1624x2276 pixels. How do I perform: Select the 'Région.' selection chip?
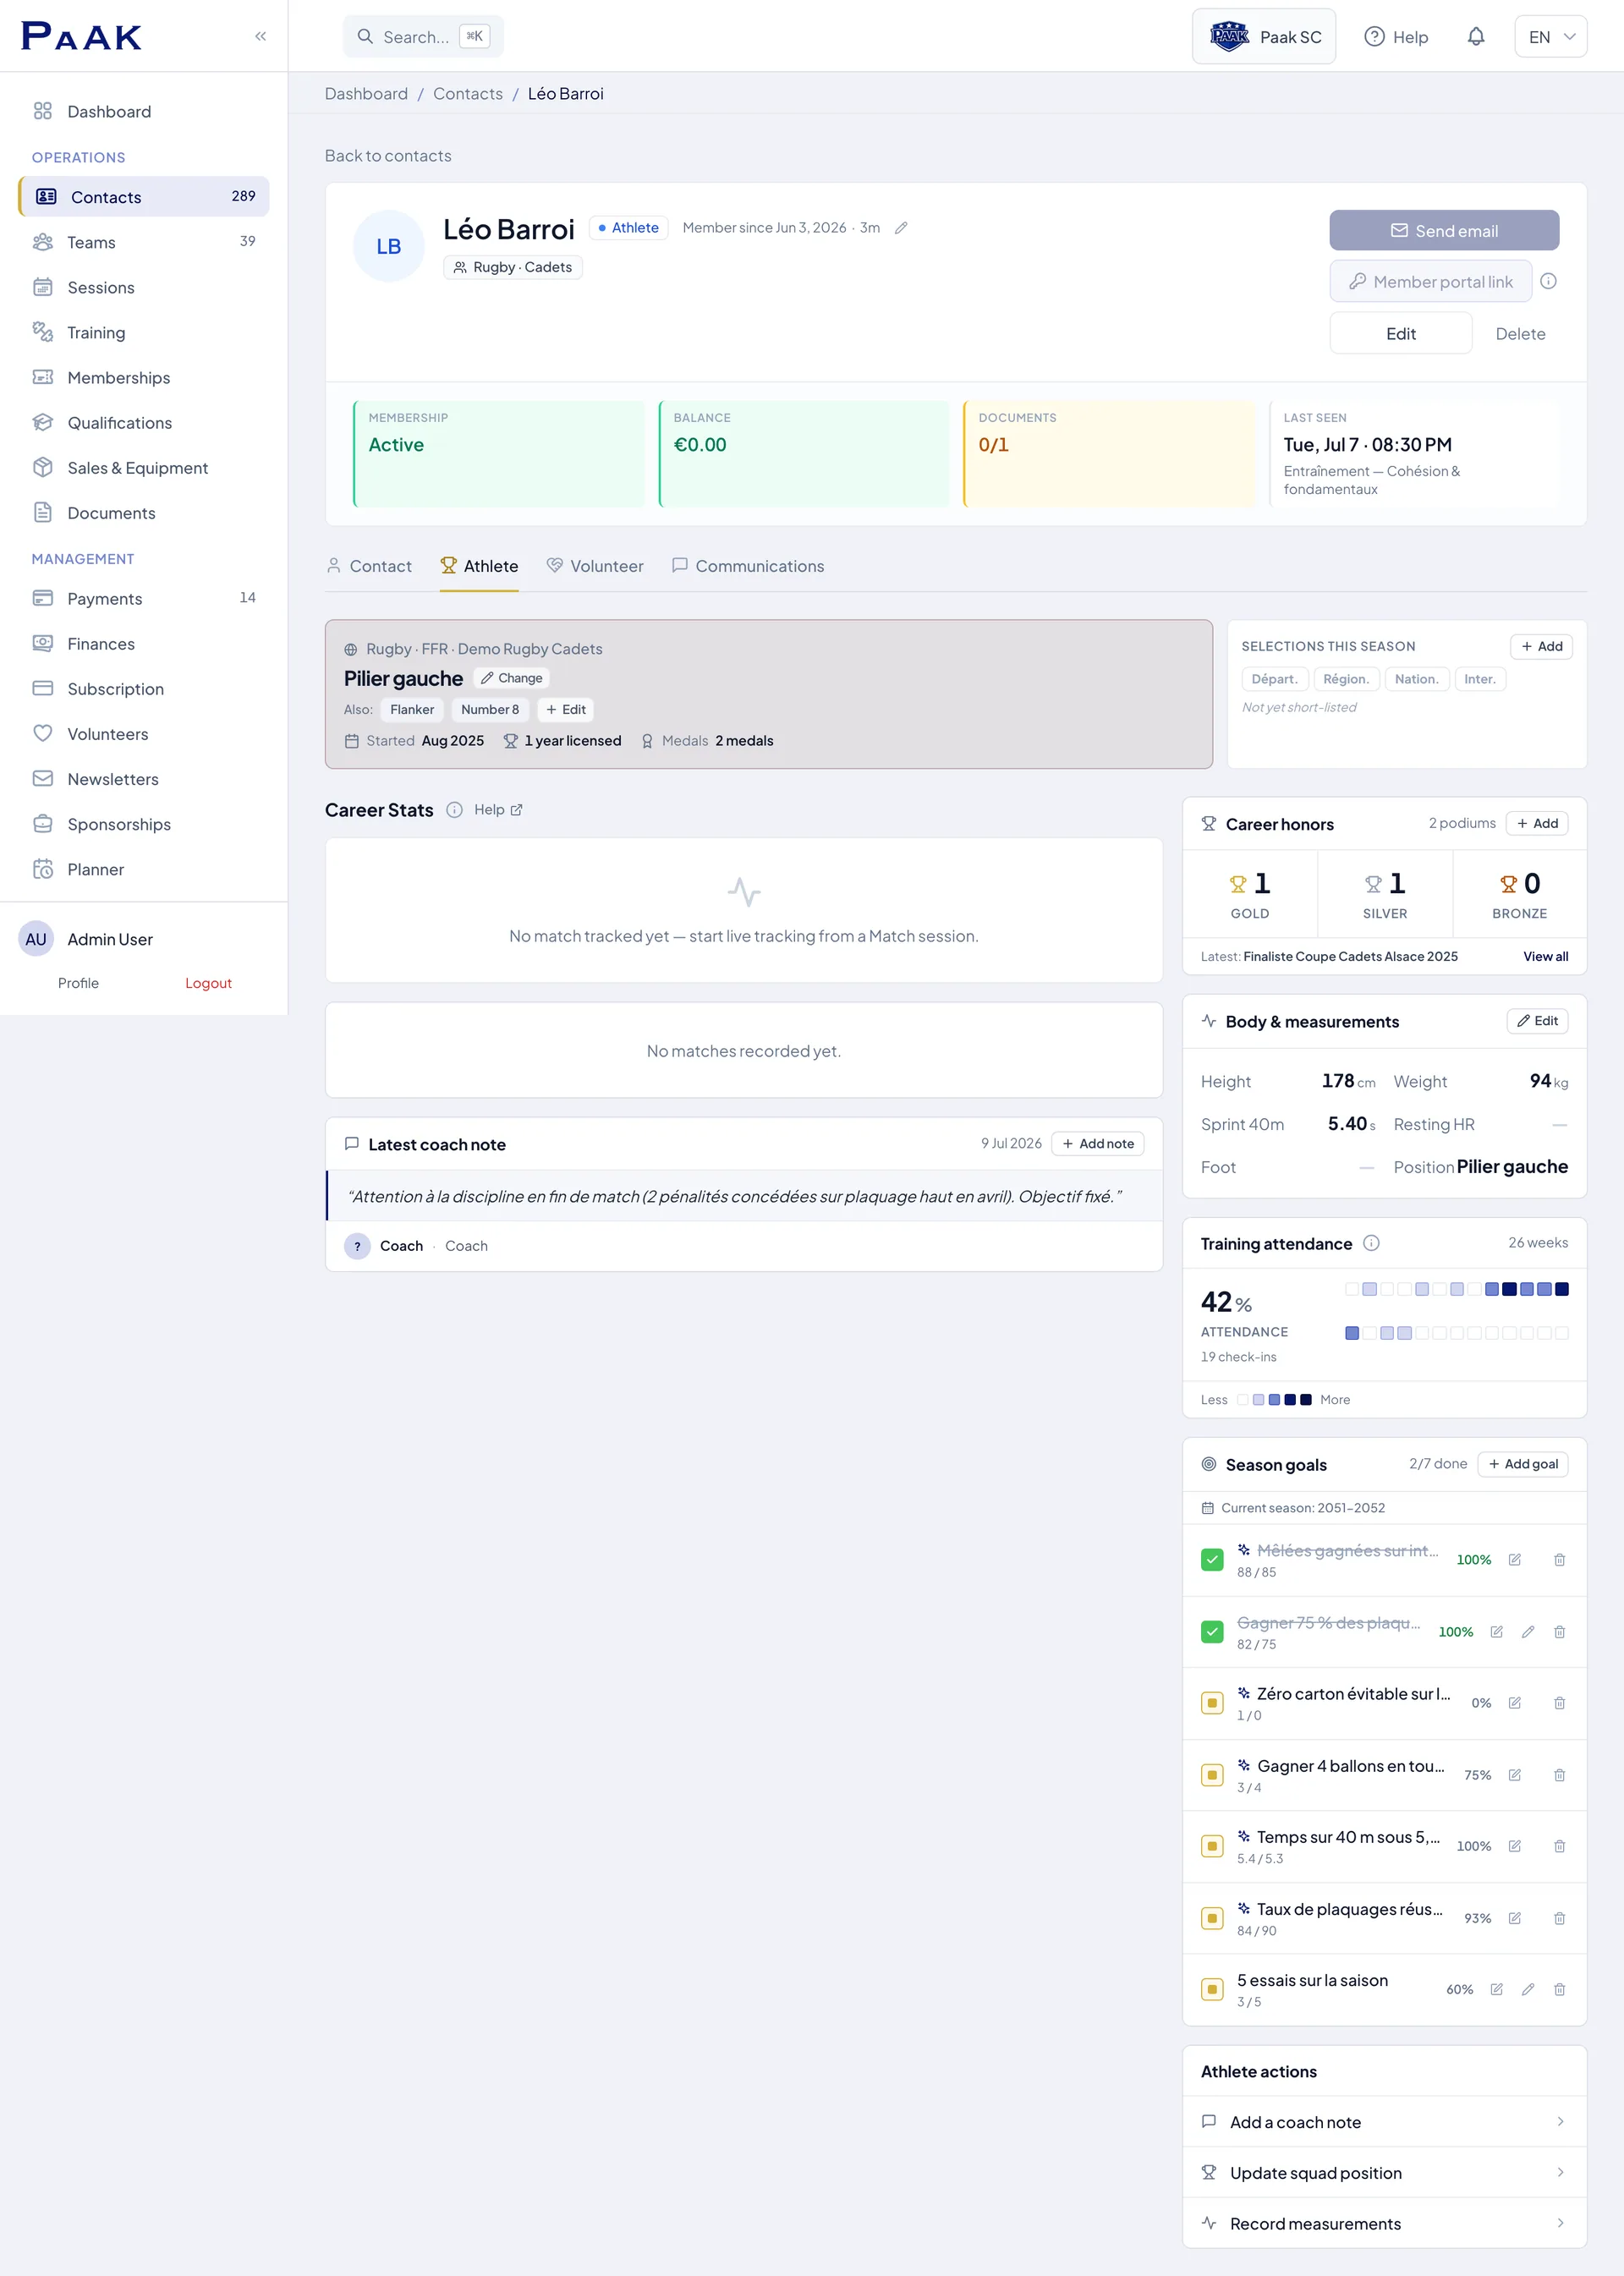pyautogui.click(x=1346, y=679)
